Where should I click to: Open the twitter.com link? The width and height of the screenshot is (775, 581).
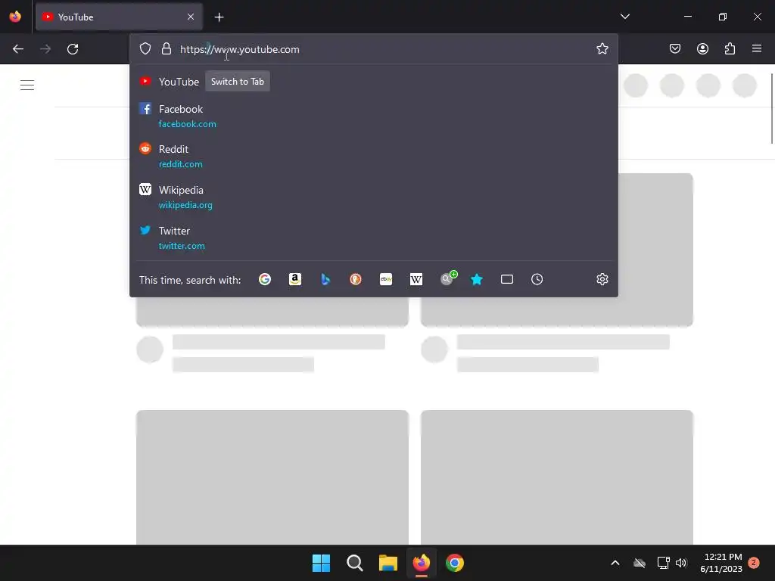pos(182,246)
